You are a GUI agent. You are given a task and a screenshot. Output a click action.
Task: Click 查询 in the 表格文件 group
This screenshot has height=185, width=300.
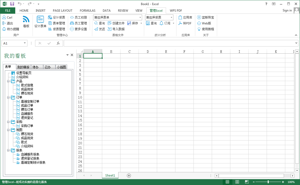tap(99, 23)
